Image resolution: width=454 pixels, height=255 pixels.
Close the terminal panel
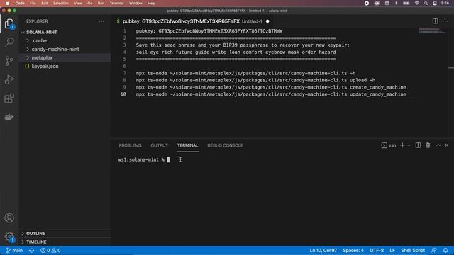(446, 145)
